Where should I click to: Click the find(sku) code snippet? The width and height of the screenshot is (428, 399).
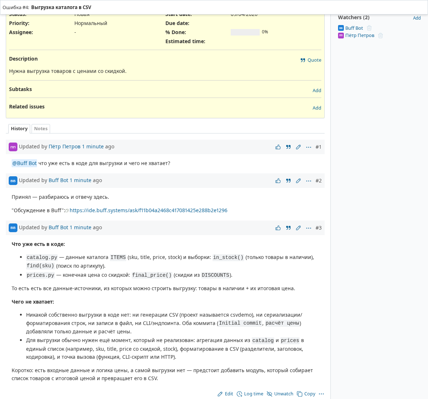40,266
